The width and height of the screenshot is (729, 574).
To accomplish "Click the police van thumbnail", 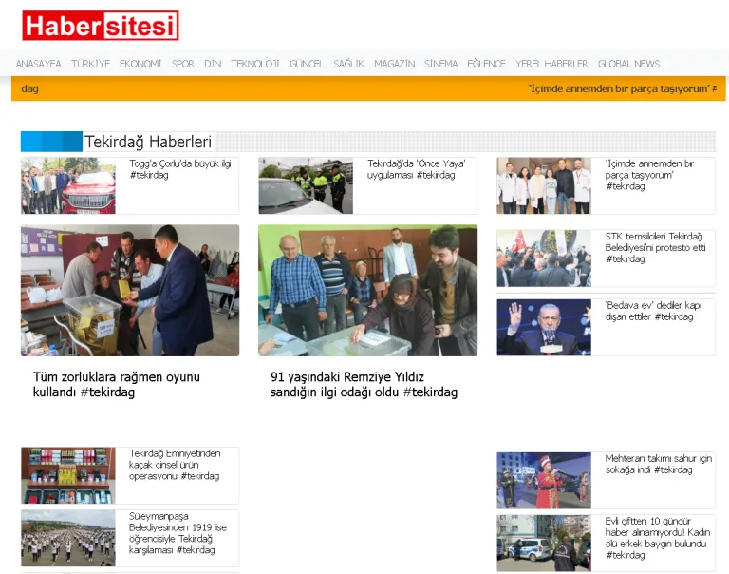I will (544, 544).
